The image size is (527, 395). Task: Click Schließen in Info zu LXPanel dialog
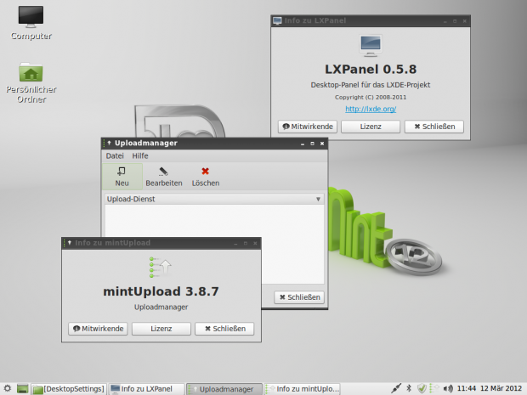434,127
